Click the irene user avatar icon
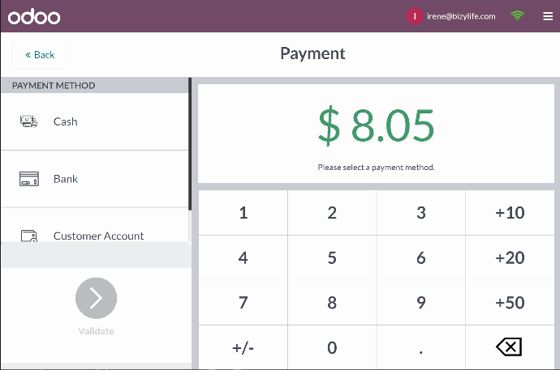The image size is (560, 370). (414, 16)
